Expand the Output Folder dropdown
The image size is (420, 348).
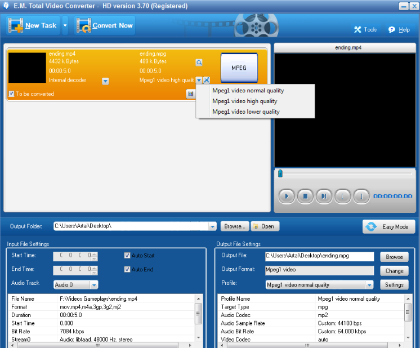(x=212, y=226)
